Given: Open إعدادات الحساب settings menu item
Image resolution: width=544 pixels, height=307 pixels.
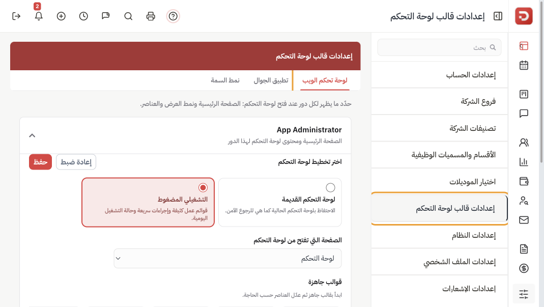Looking at the screenshot, I should coord(439,75).
